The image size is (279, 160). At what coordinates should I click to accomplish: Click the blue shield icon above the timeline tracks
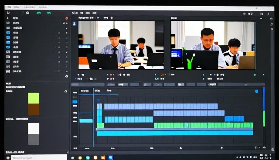[257, 91]
